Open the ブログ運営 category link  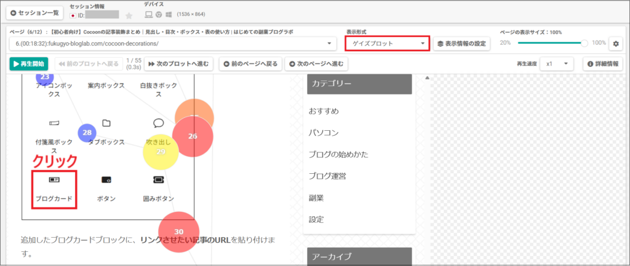coord(327,176)
